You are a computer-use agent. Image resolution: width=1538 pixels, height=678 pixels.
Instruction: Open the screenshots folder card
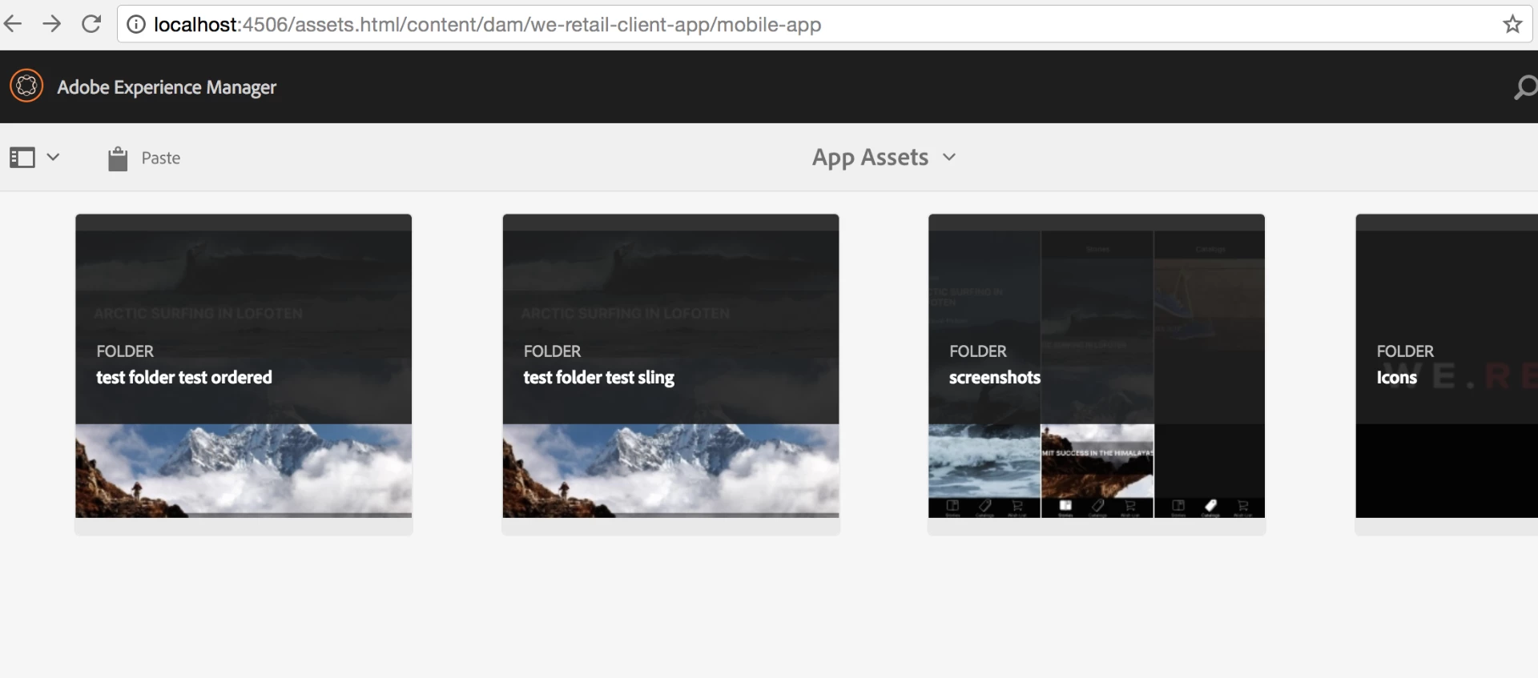tap(1097, 374)
